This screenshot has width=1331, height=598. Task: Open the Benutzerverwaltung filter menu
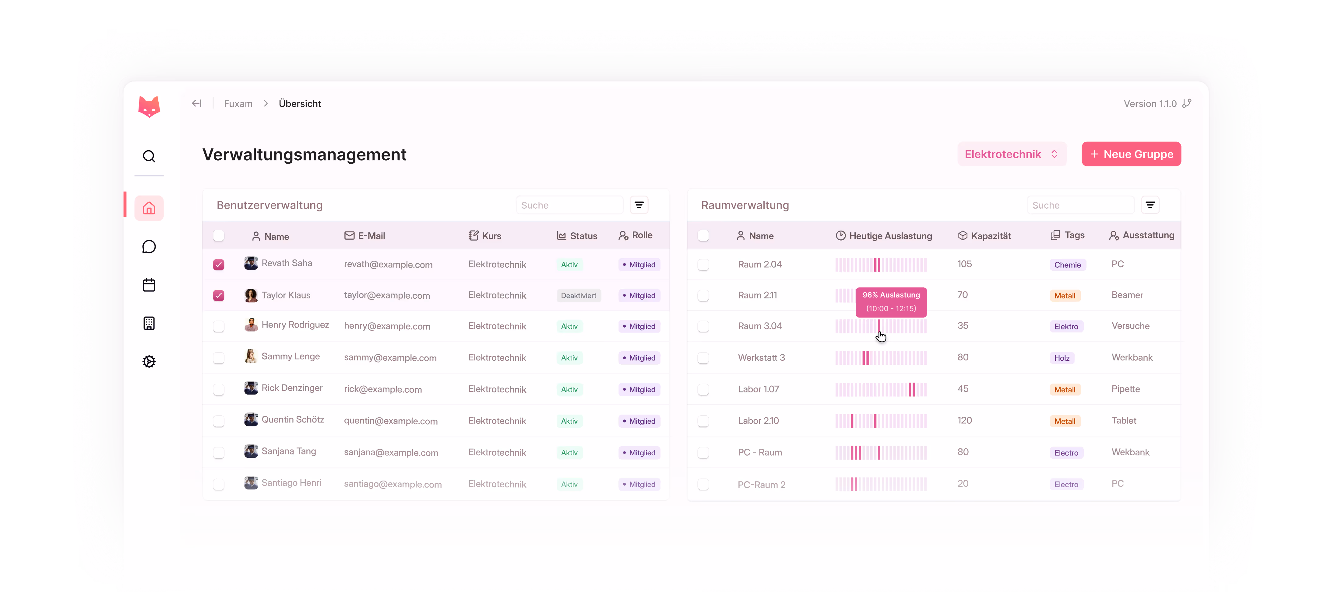(x=639, y=205)
